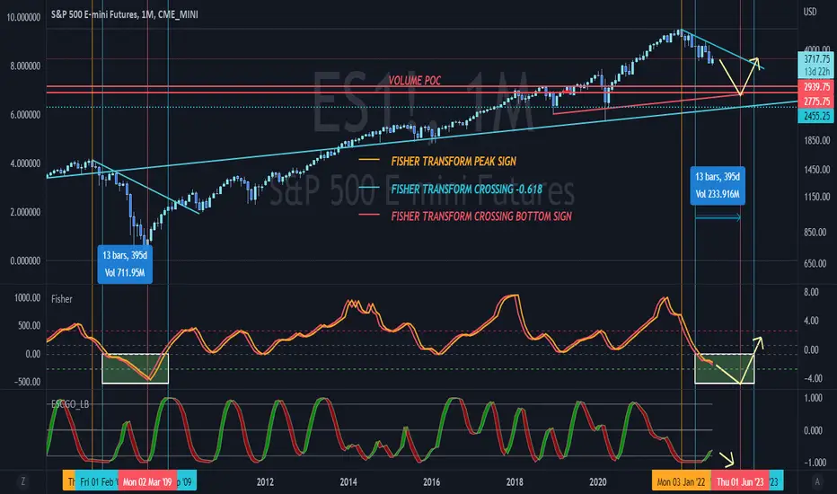Viewport: 837px width, 494px height.
Task: Click FISHER TRANSFORM PEAK SIGN legend text
Action: coord(454,162)
